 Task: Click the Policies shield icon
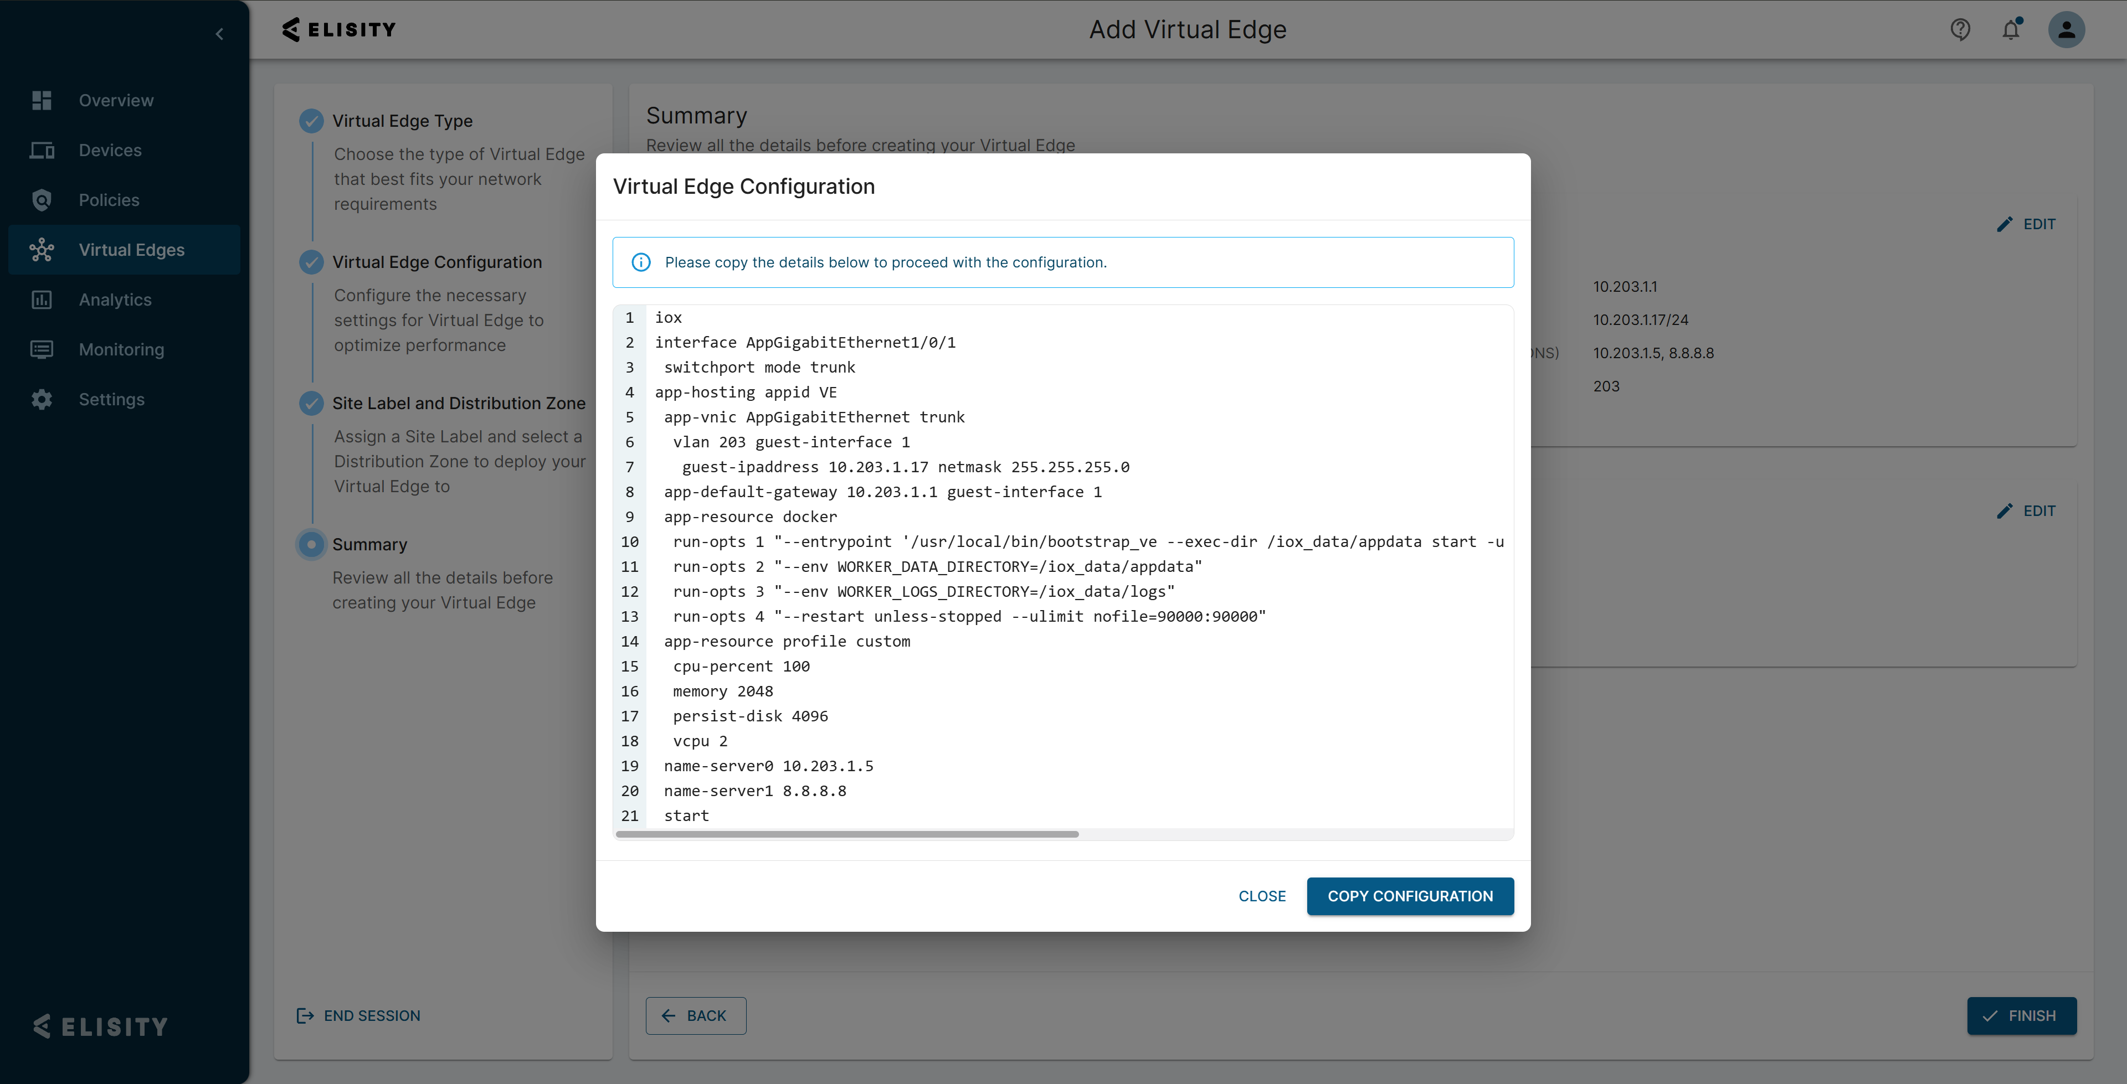(x=42, y=200)
